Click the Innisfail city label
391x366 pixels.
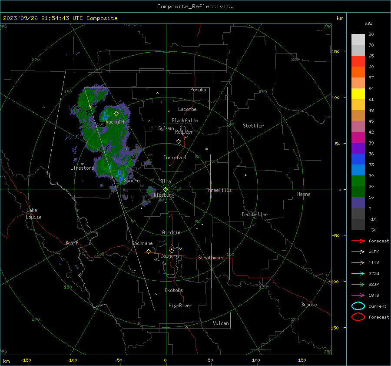[x=175, y=158]
